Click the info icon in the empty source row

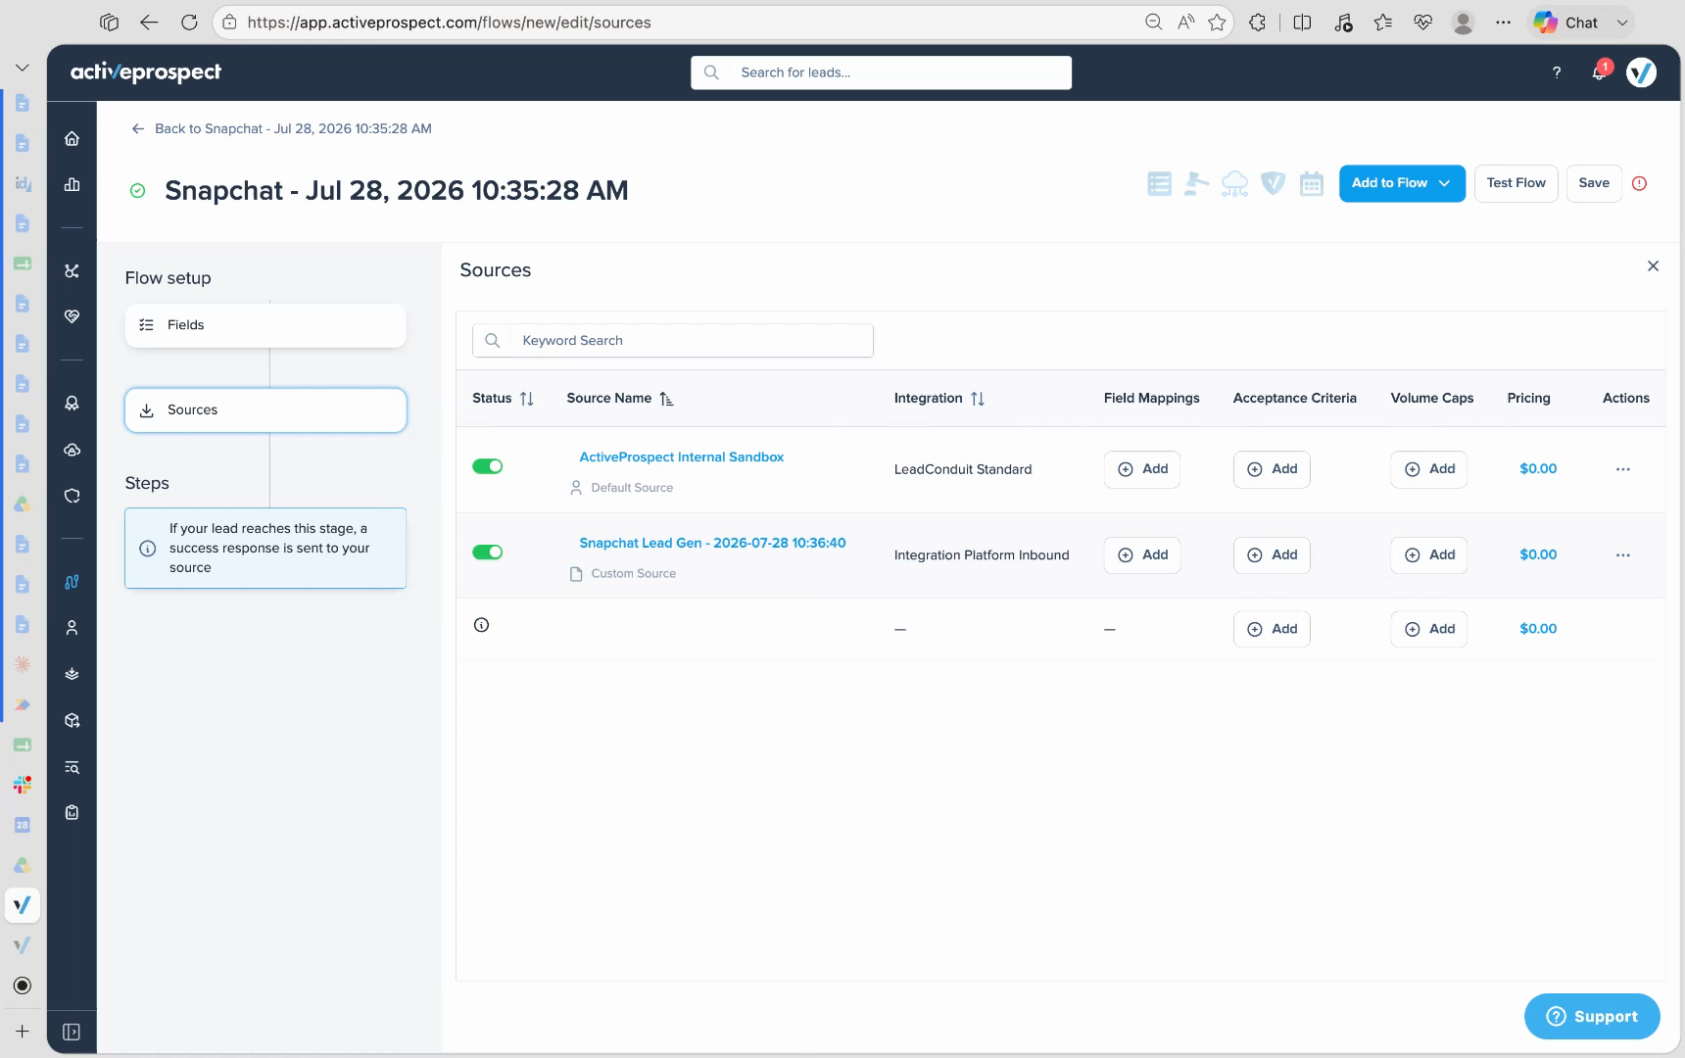481,625
